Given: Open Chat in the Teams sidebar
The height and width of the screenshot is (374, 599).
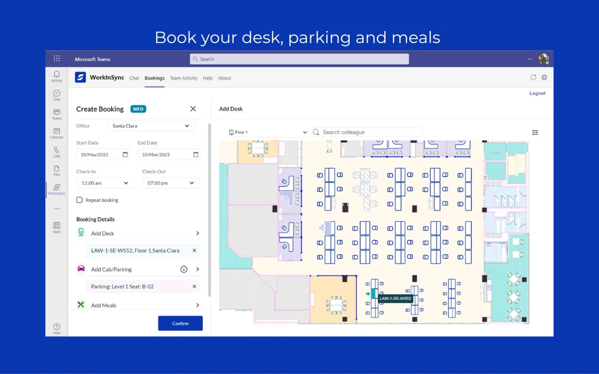Looking at the screenshot, I should click(57, 95).
